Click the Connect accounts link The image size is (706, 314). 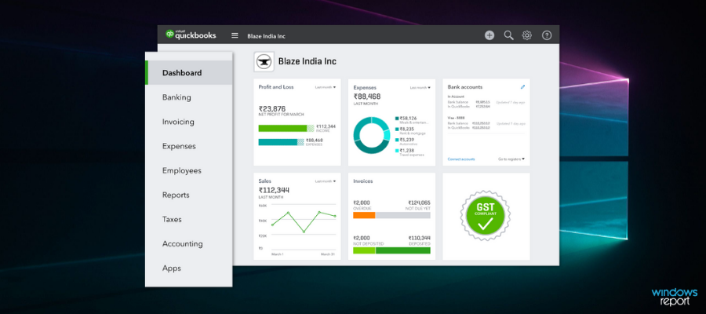coord(461,159)
